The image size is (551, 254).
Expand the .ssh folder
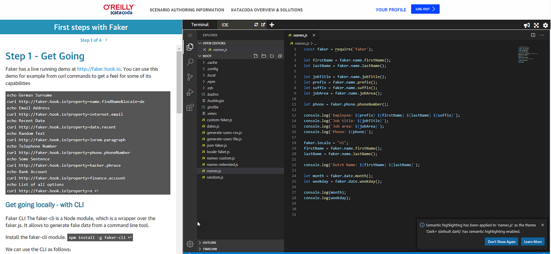[210, 88]
